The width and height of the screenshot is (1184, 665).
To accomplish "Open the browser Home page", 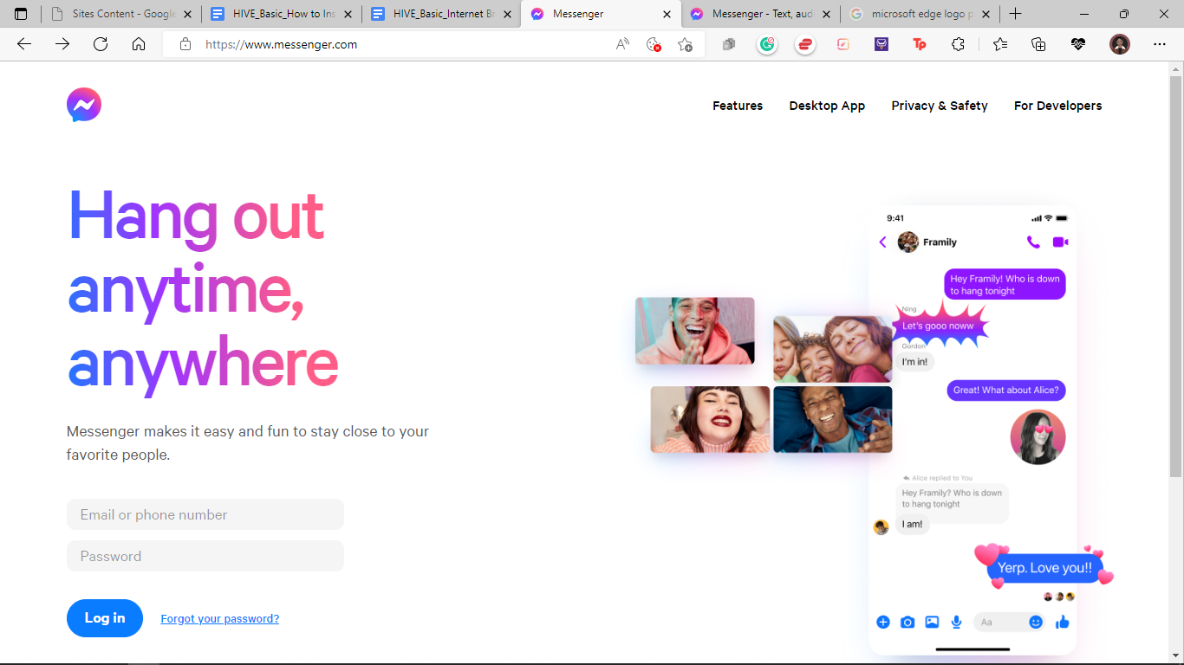I will pos(139,44).
